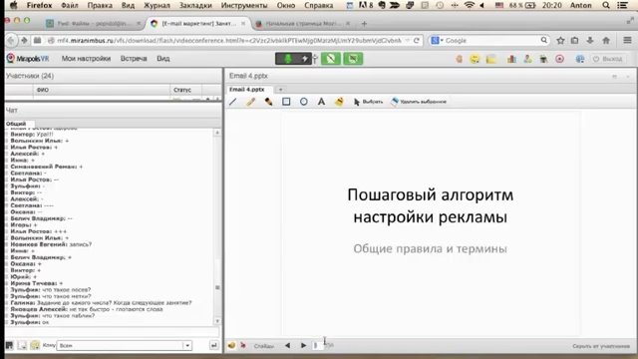638x359 pixels.
Task: Toggle the green screen-sharing button
Action: (353, 59)
